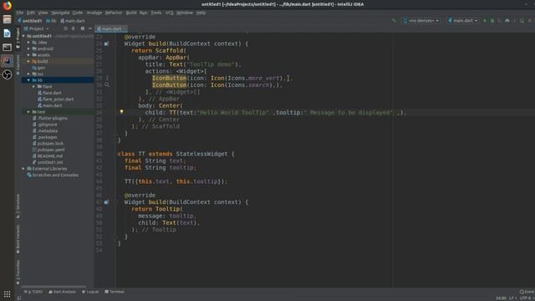
Task: Click override gutter icon beside Tooltip build method
Action: (106, 202)
